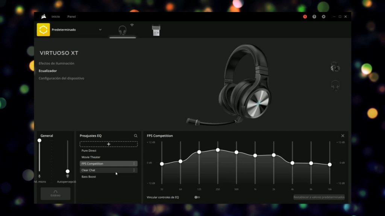Click the microphone volume slider handle
Image resolution: width=385 pixels, height=216 pixels.
click(x=39, y=141)
